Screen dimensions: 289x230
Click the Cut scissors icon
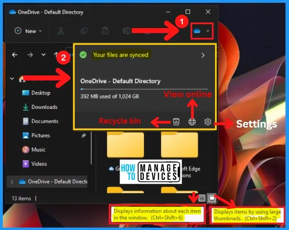[x=61, y=31]
